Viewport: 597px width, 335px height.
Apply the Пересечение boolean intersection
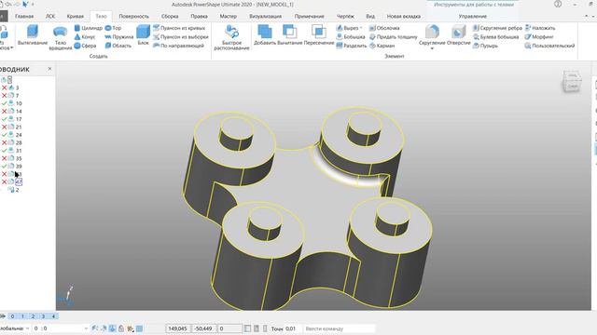click(319, 35)
